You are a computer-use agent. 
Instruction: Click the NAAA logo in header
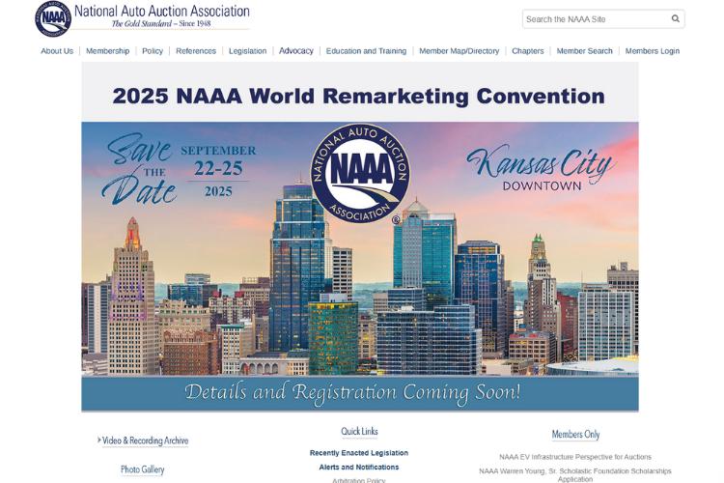pos(53,19)
